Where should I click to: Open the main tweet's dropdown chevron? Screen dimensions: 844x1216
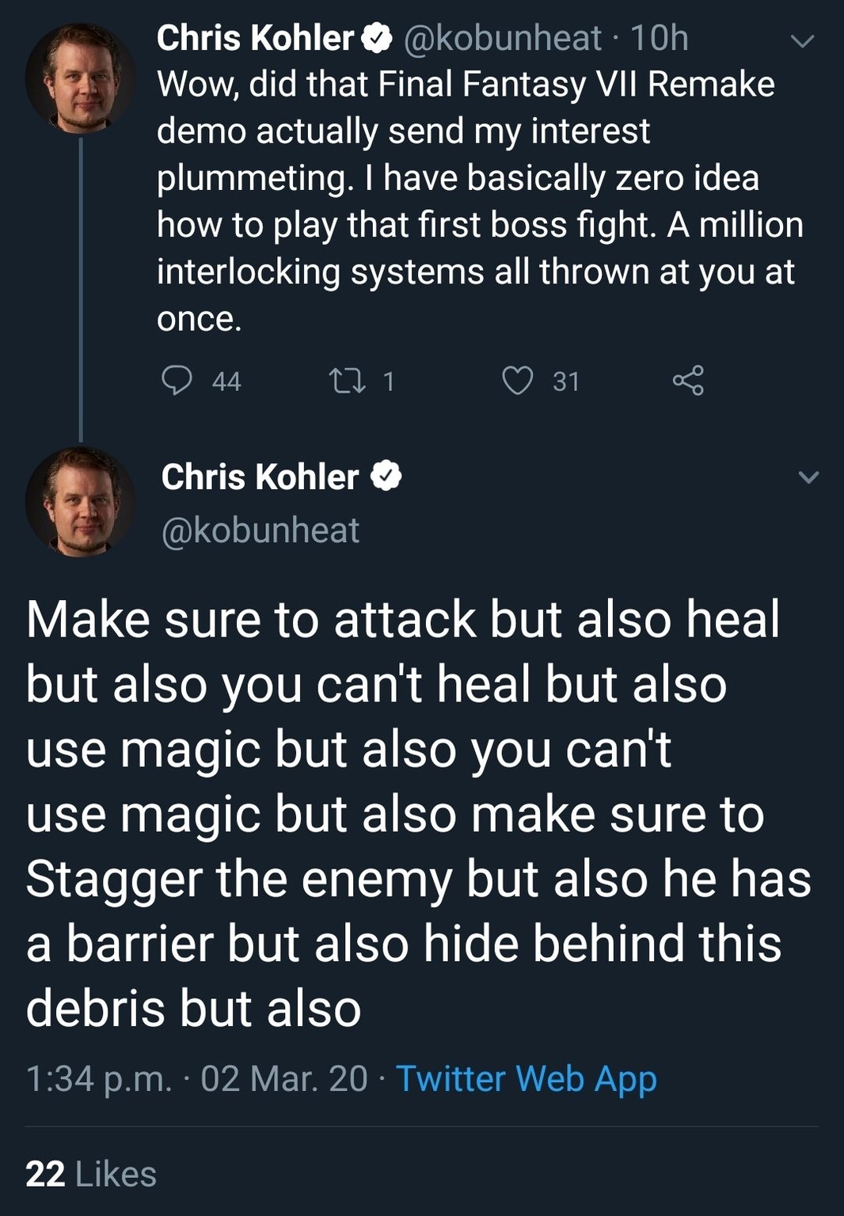coord(808,477)
